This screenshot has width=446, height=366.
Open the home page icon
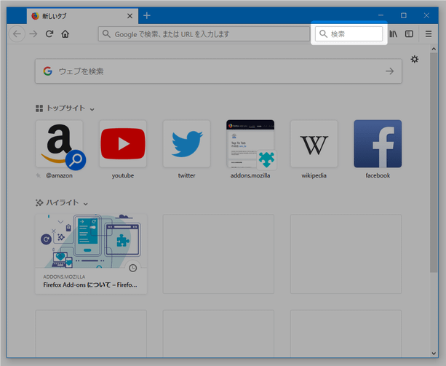coord(65,34)
